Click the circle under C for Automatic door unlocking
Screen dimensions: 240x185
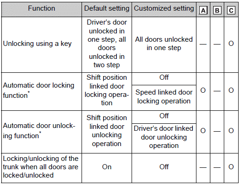point(231,131)
